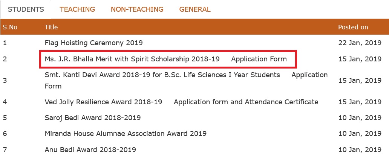Open Application form and Attendance Certificate link

tap(246, 102)
